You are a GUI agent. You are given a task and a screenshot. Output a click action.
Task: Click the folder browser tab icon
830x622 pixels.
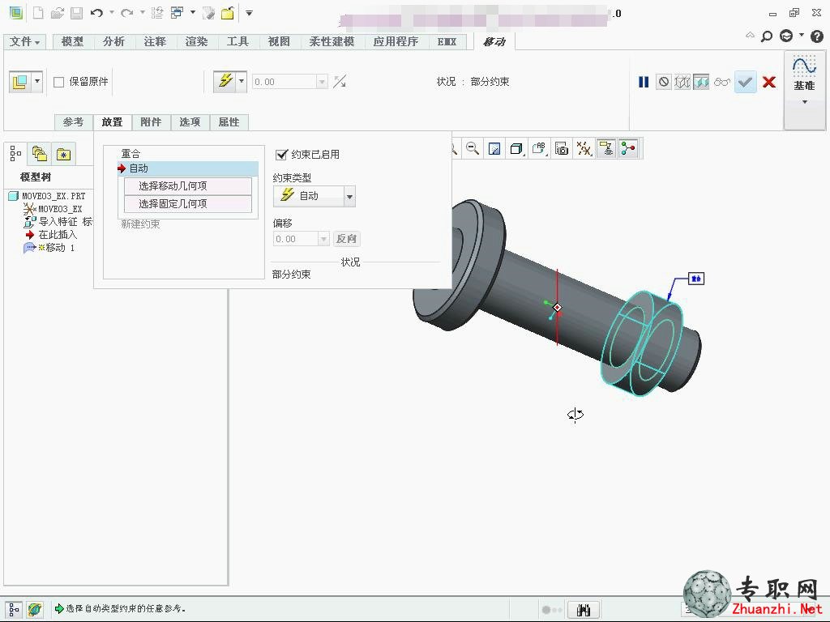pyautogui.click(x=40, y=154)
